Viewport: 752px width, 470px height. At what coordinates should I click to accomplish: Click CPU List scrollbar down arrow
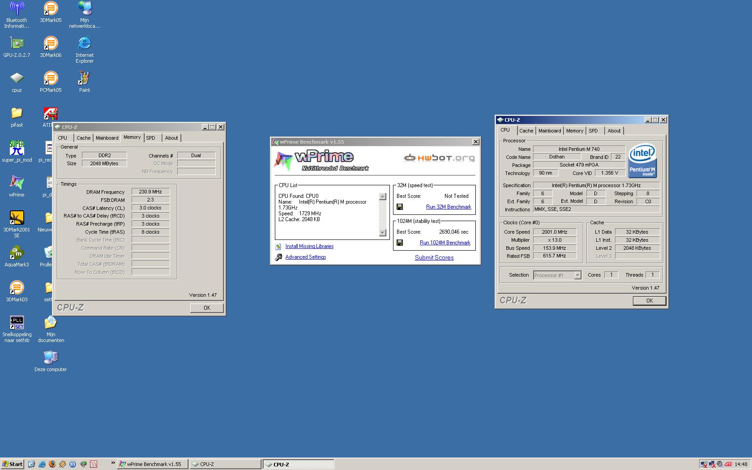click(x=383, y=232)
